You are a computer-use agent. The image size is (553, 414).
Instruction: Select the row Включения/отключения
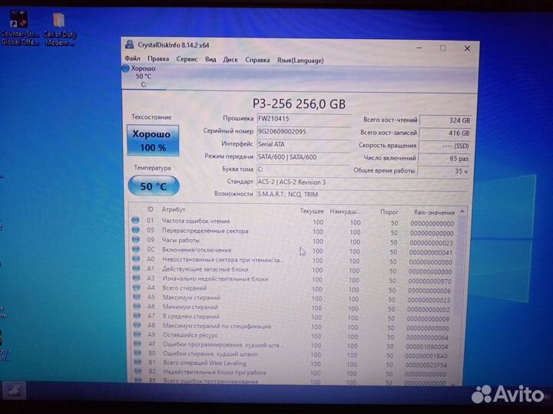coord(293,251)
